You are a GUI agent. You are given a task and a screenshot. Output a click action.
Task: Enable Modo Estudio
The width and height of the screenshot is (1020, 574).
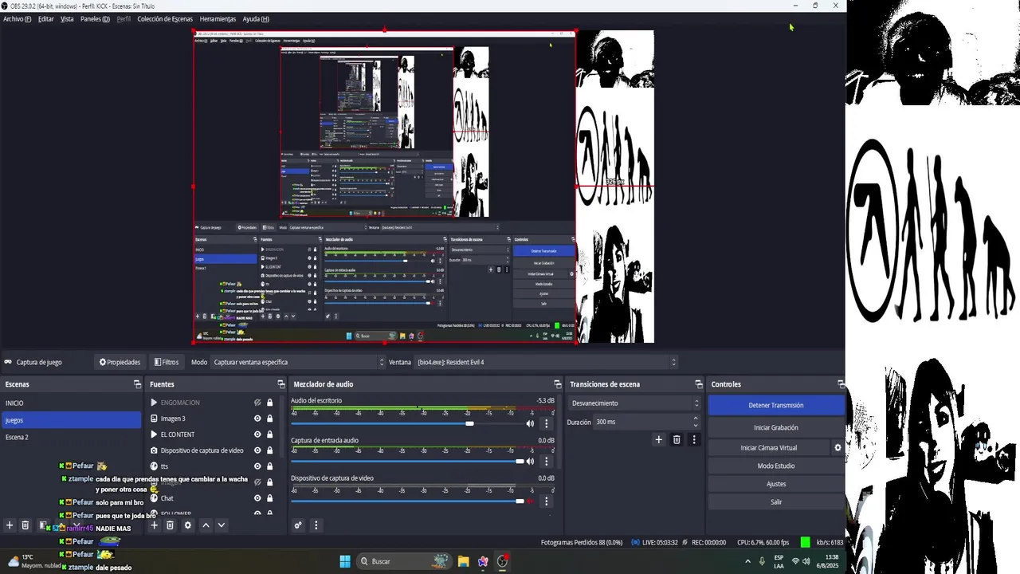[775, 466]
